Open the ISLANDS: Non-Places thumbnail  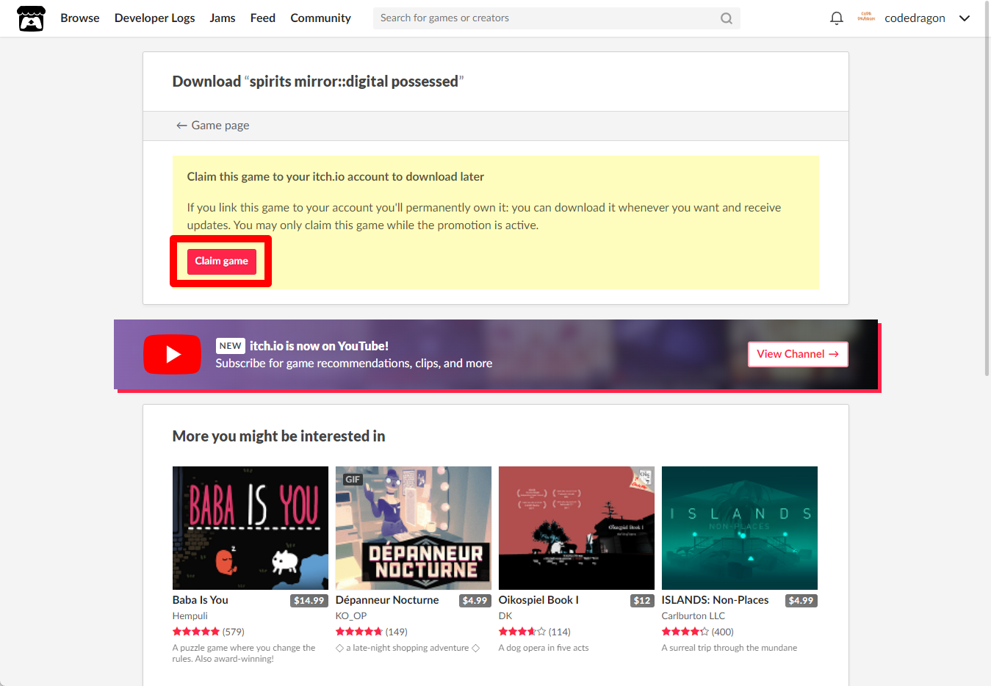pyautogui.click(x=740, y=528)
